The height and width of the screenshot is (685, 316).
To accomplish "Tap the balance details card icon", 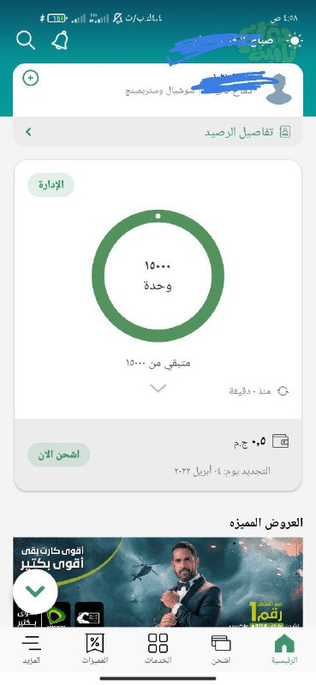I will (x=285, y=132).
